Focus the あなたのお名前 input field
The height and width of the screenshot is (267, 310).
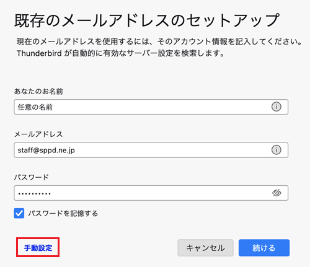[x=151, y=107]
